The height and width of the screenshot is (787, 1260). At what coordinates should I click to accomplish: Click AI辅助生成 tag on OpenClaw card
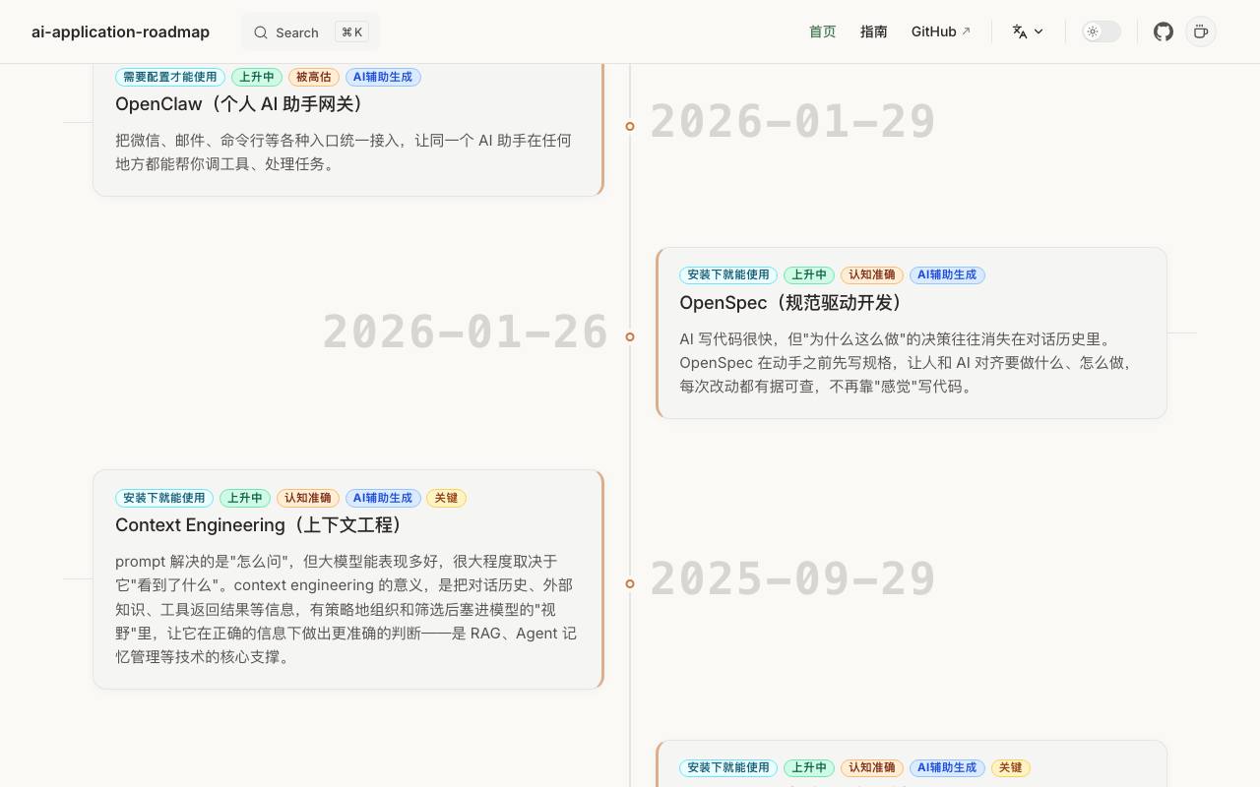coord(383,77)
